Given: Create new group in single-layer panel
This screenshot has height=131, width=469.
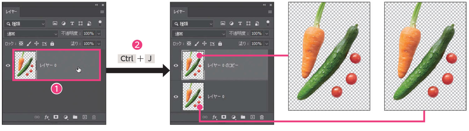Looking at the screenshot, I should [75, 117].
